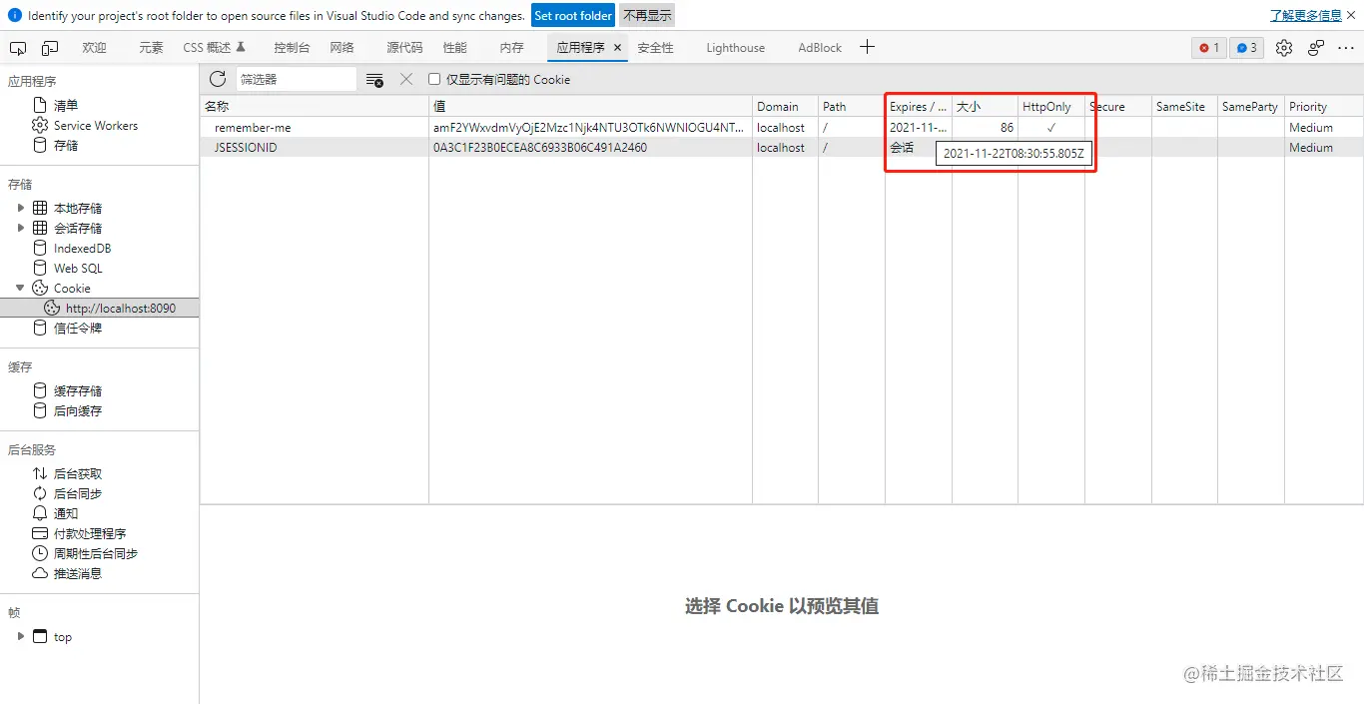Image resolution: width=1364 pixels, height=704 pixels.
Task: Switch to the 元素 tab
Action: [151, 48]
